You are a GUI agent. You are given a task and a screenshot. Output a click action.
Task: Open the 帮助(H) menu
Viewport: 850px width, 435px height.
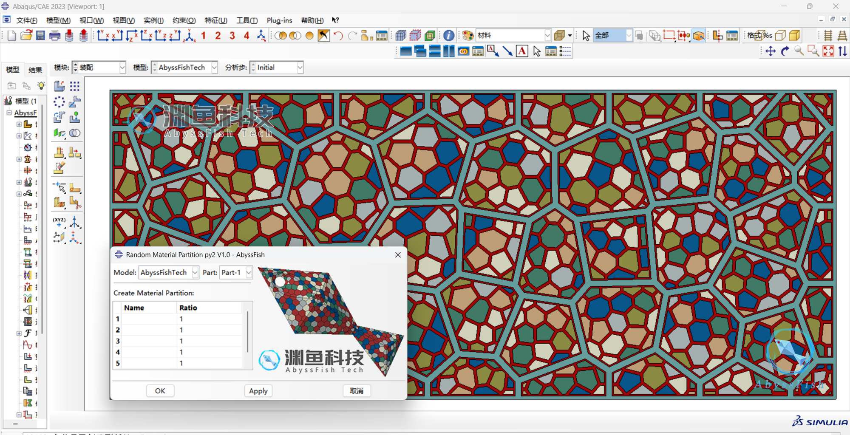[312, 20]
